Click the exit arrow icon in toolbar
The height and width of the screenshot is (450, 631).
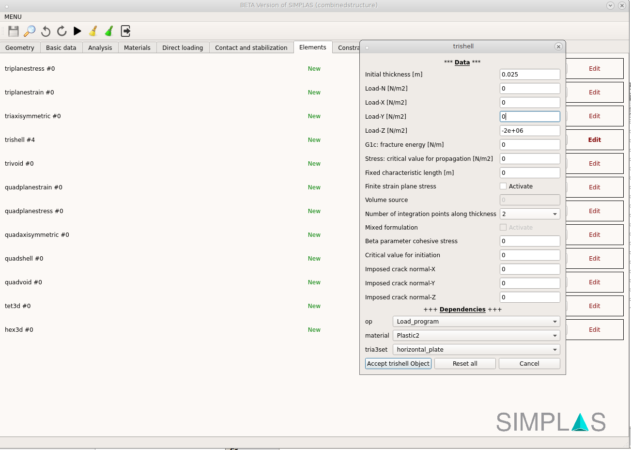click(x=125, y=31)
